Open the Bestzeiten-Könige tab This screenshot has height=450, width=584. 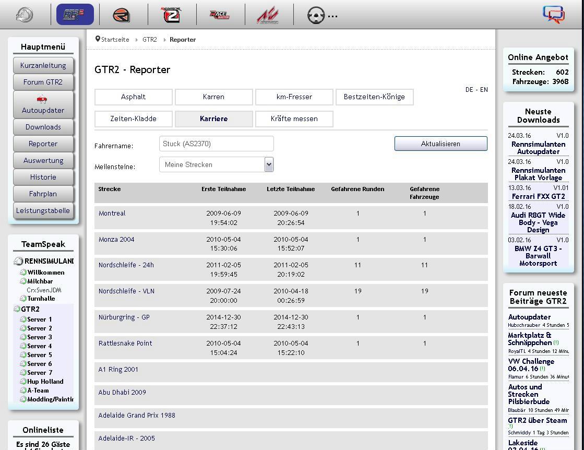374,97
